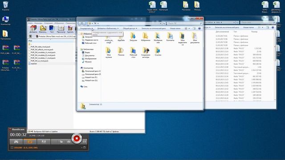Click WinRAR Extract (Извлечь) toolbar icon
Image resolution: width=285 pixels, height=160 pixels.
tap(43, 29)
